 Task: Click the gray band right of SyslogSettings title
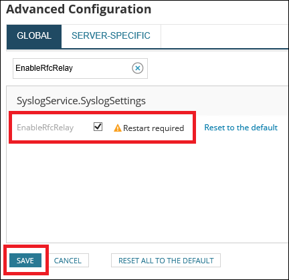216,101
